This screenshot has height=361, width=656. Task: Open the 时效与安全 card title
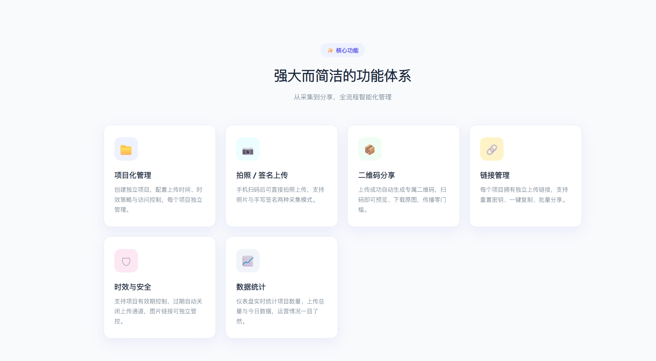133,287
